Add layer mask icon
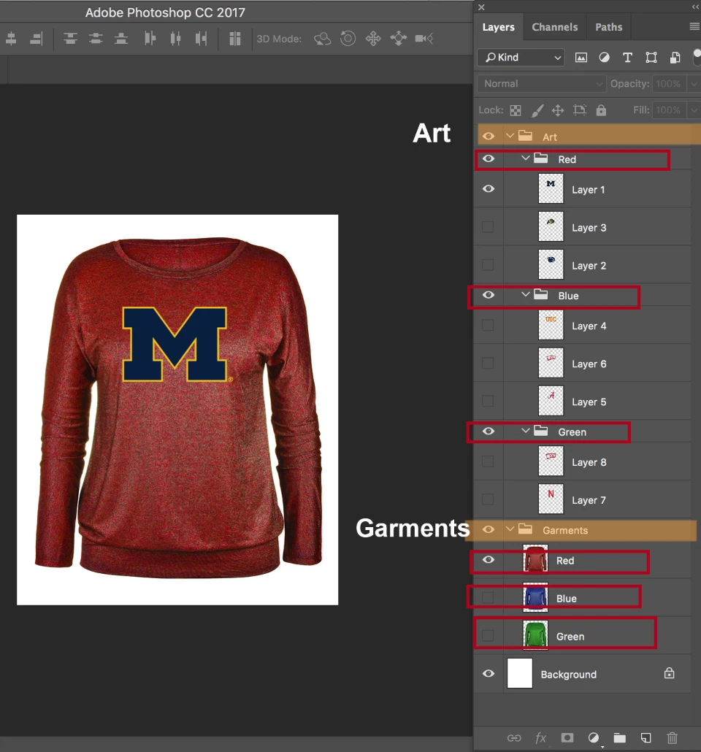The height and width of the screenshot is (752, 701). (567, 737)
